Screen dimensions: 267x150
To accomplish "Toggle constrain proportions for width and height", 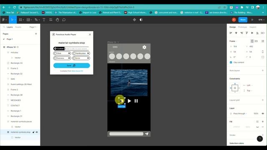I will [263, 52].
